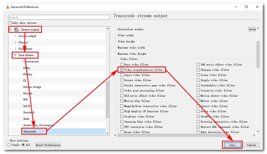Choose the All settings radio button
Image resolution: width=267 pixels, height=154 pixels.
coord(23,145)
